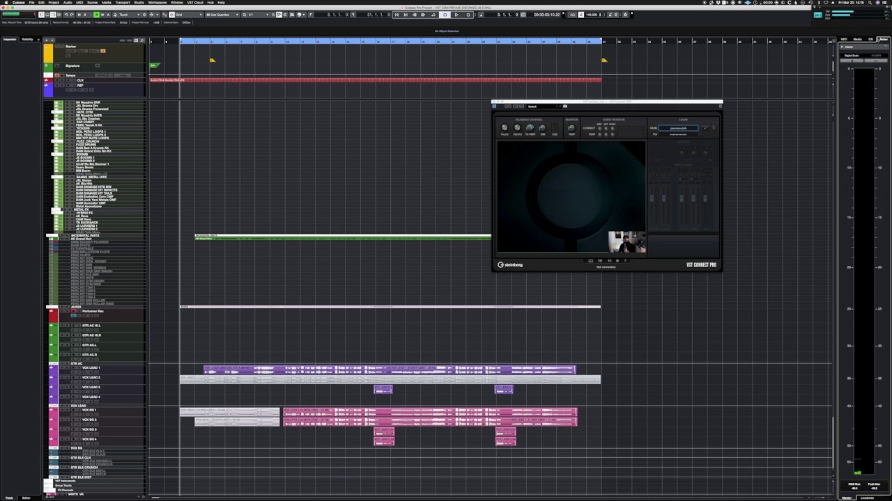Open the Project menu
The width and height of the screenshot is (892, 501).
54,3
